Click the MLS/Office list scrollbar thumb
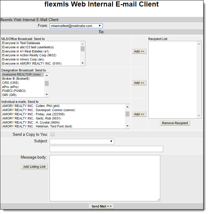This screenshot has height=214, width=208. click(x=82, y=49)
